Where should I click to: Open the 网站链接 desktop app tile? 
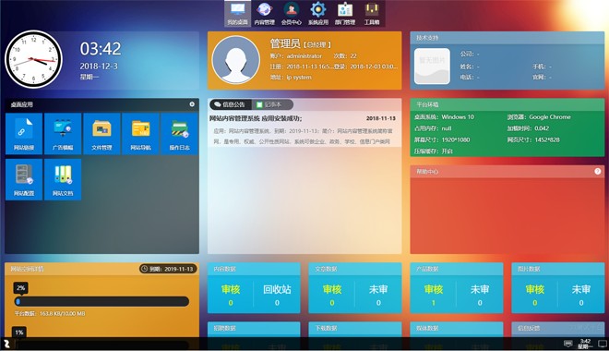click(24, 134)
